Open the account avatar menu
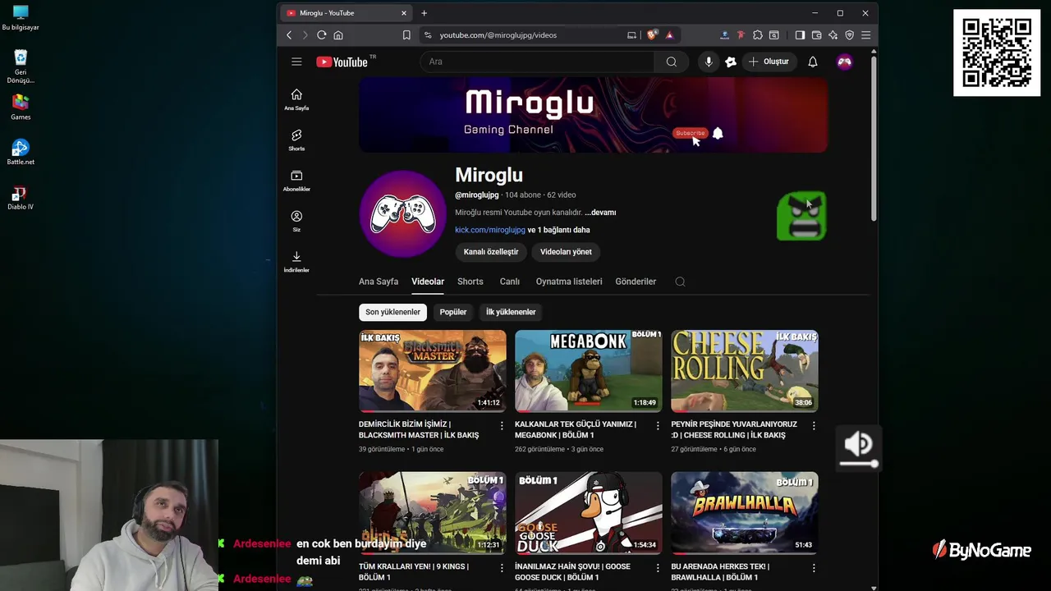 (844, 62)
